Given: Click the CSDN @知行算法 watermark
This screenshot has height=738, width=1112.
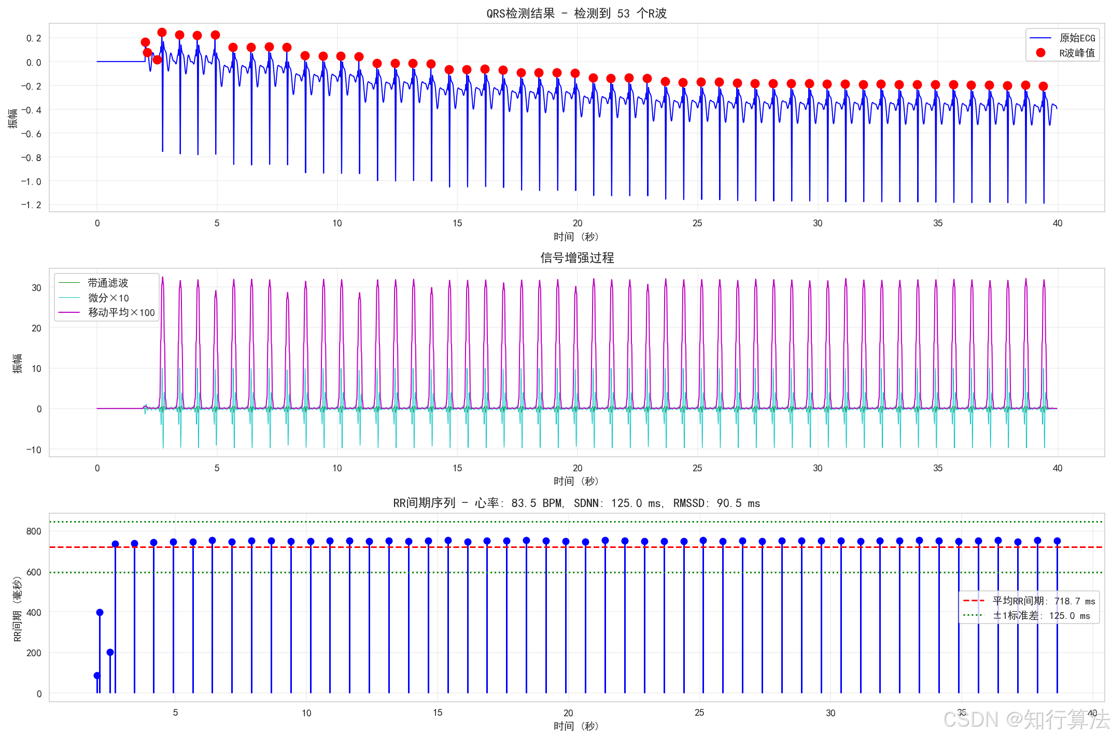Looking at the screenshot, I should pos(1025,720).
